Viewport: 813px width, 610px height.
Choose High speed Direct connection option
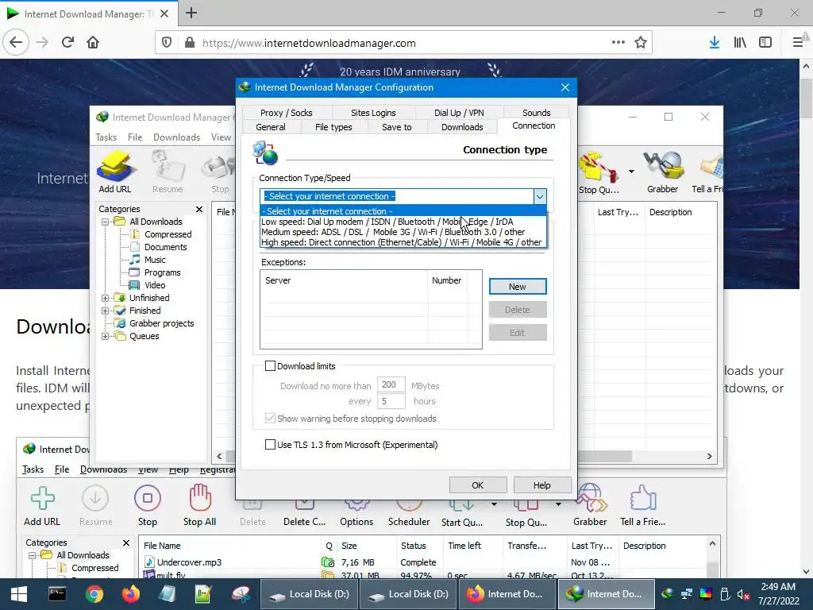click(403, 242)
